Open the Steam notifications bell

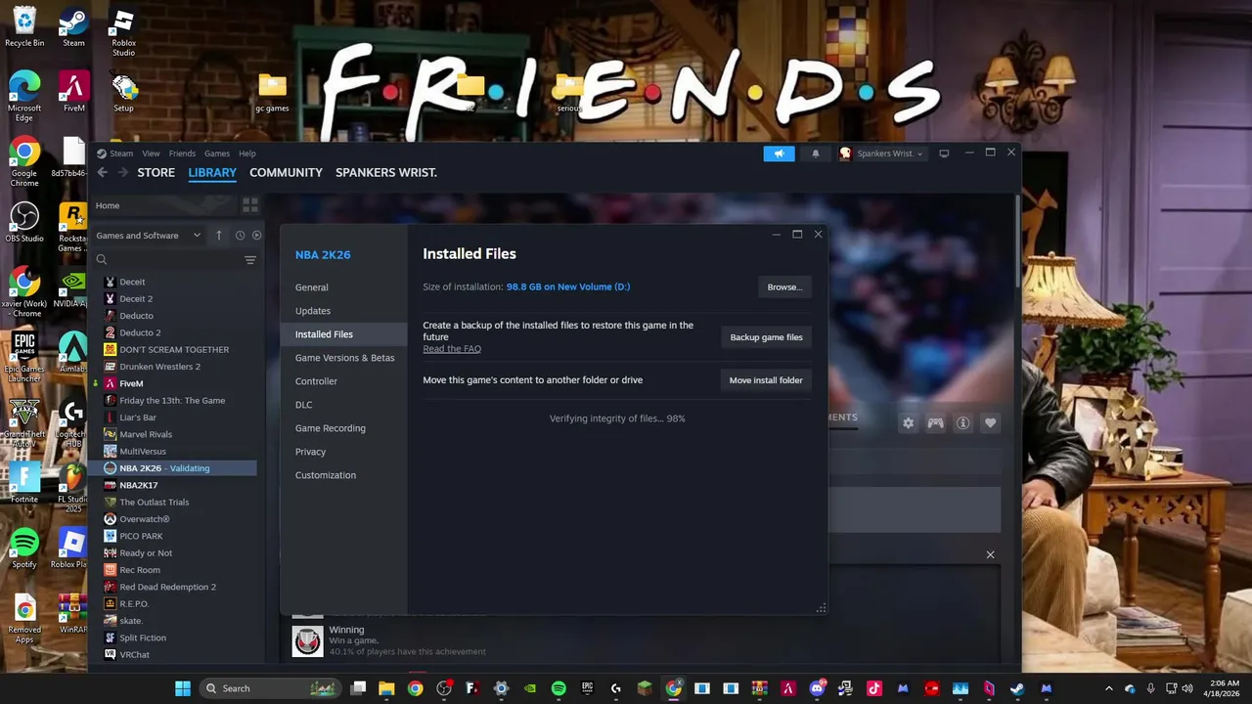click(x=816, y=154)
